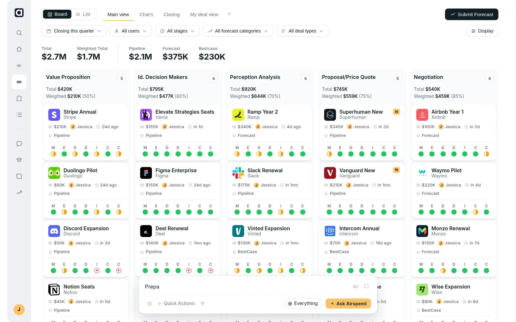
Task: Click the Airbnb logo on Airbnb Year 1 card
Action: (x=422, y=115)
